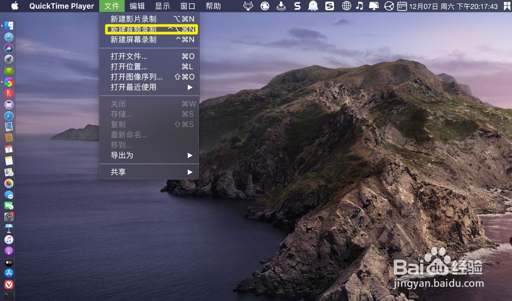Open the 窗口 menu
Image resolution: width=512 pixels, height=301 pixels.
tap(187, 6)
